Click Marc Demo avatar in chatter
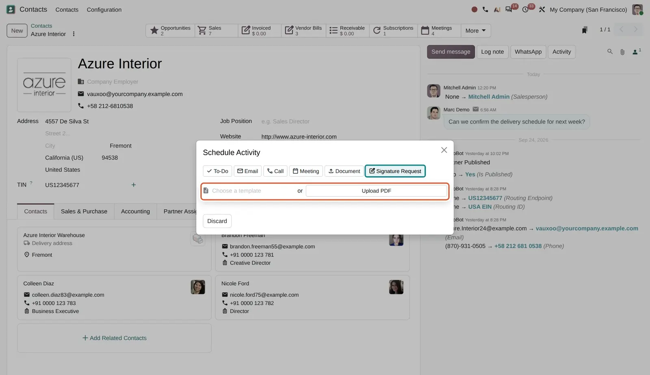 tap(433, 113)
